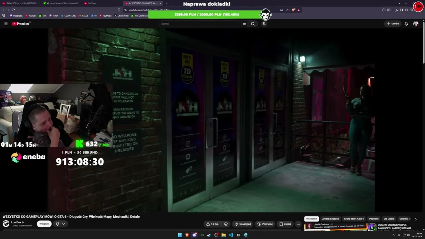Click the volume icon in system tray
This screenshot has height=239, width=425.
(x=408, y=235)
